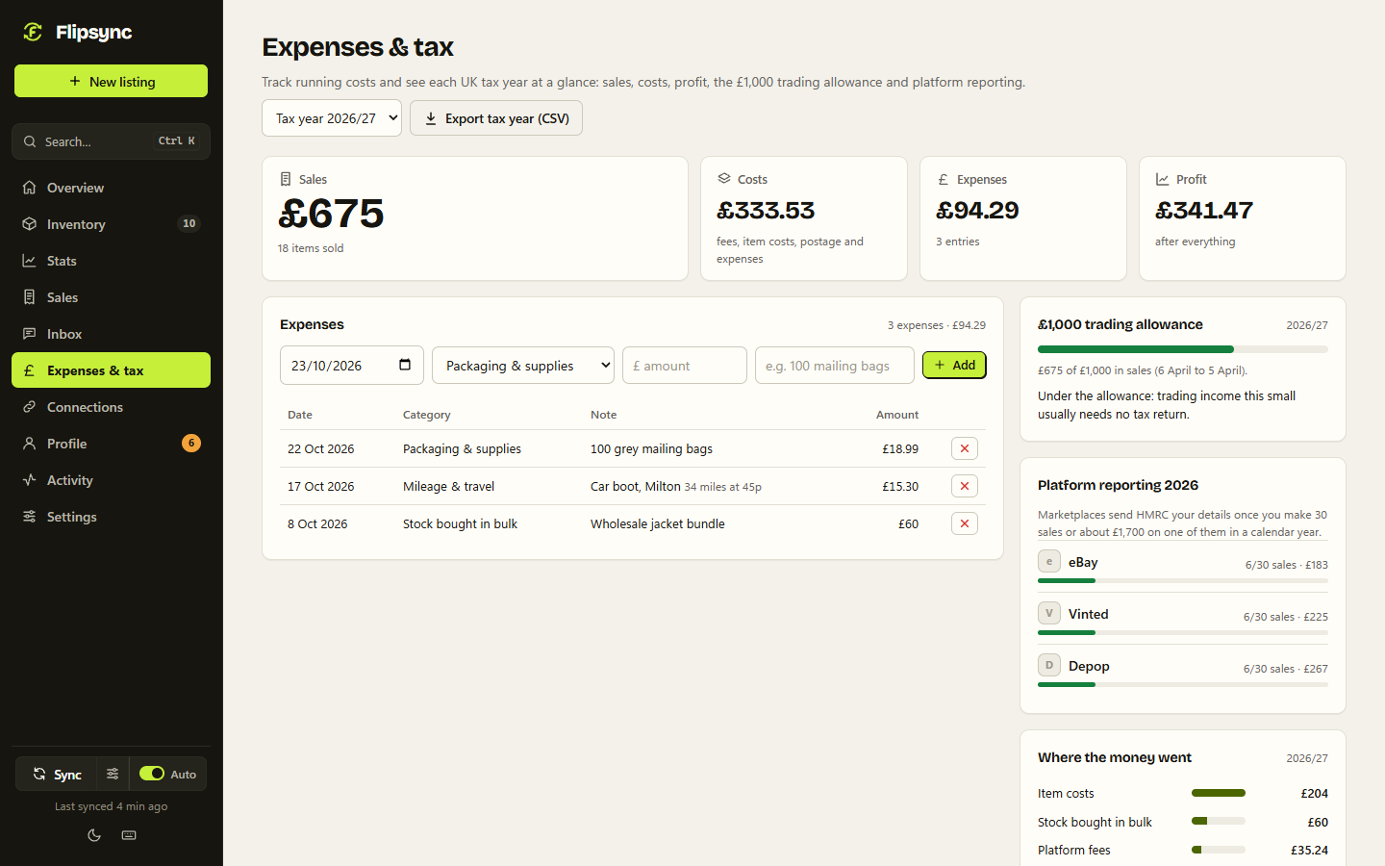The image size is (1385, 866).
Task: Go to Connections page
Action: 111,407
